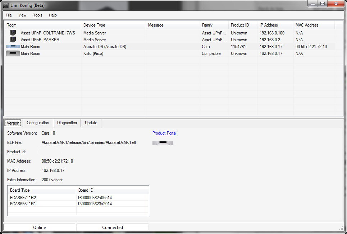
Task: Click the AkurateDsMk1.elf file path
Action: (x=89, y=142)
